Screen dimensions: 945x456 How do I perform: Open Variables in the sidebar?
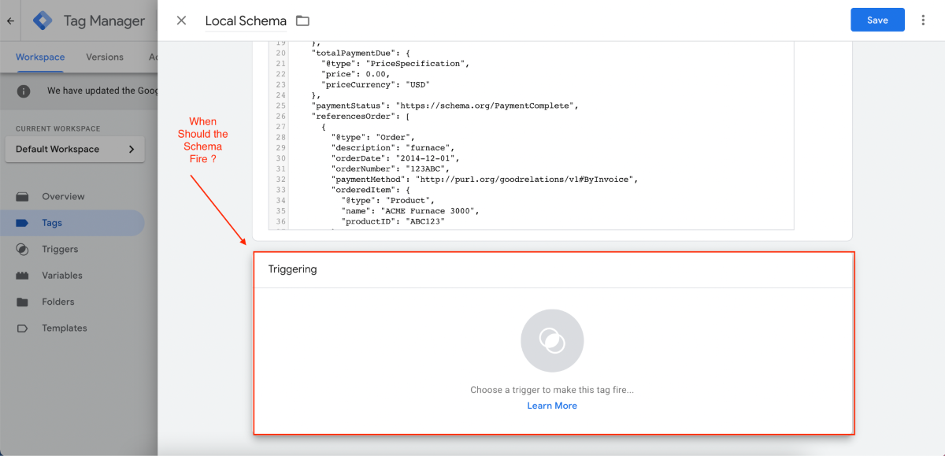tap(62, 276)
